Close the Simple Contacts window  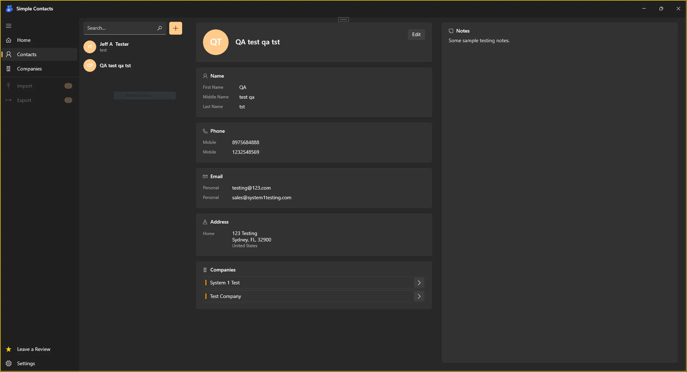tap(678, 9)
